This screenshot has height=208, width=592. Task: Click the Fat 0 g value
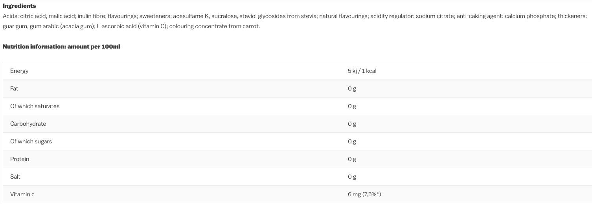tap(352, 89)
